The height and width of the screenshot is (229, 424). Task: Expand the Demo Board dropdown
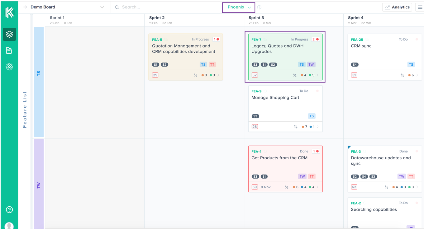click(102, 7)
